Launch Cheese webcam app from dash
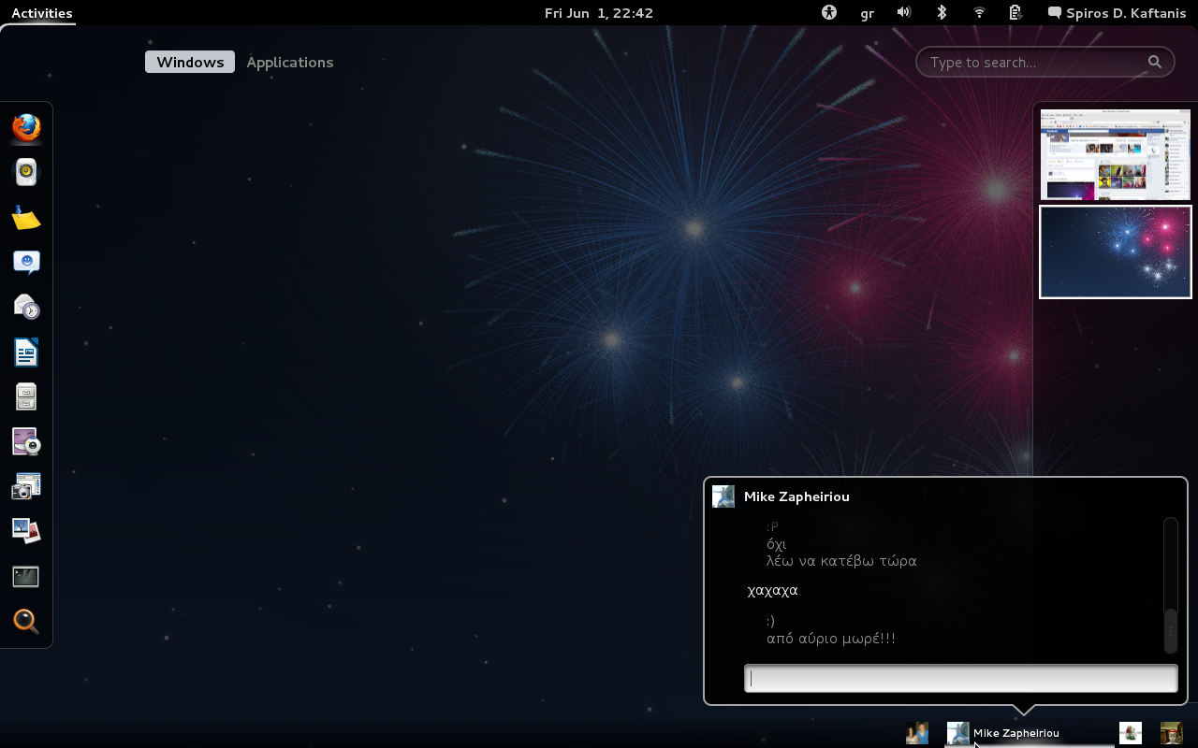Screen dimensions: 1198x748 26,441
